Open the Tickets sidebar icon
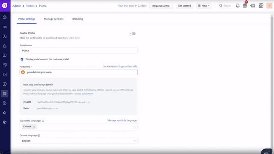This screenshot has height=154, width=274. click(x=5, y=27)
